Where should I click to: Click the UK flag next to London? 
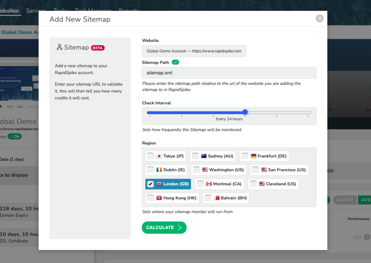pyautogui.click(x=159, y=184)
